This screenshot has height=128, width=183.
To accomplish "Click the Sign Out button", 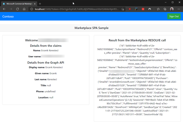I will click(x=174, y=16).
